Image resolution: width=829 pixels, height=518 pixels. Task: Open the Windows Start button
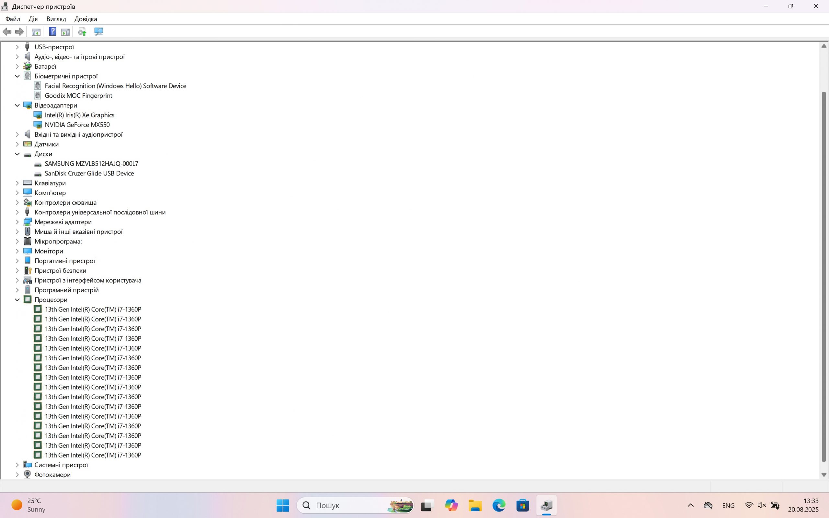283,505
